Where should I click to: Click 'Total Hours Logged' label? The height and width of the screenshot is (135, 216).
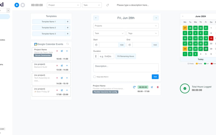coord(201,87)
